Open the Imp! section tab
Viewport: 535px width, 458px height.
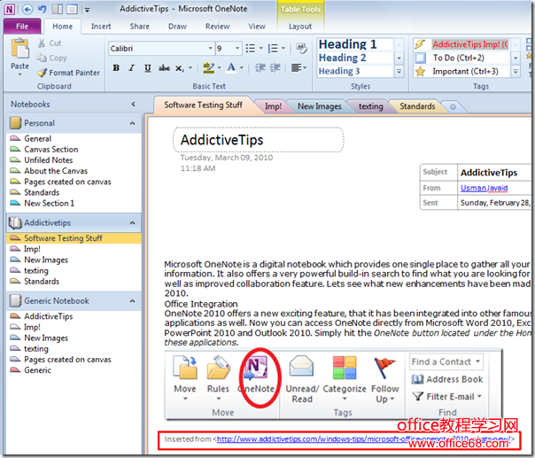[273, 106]
